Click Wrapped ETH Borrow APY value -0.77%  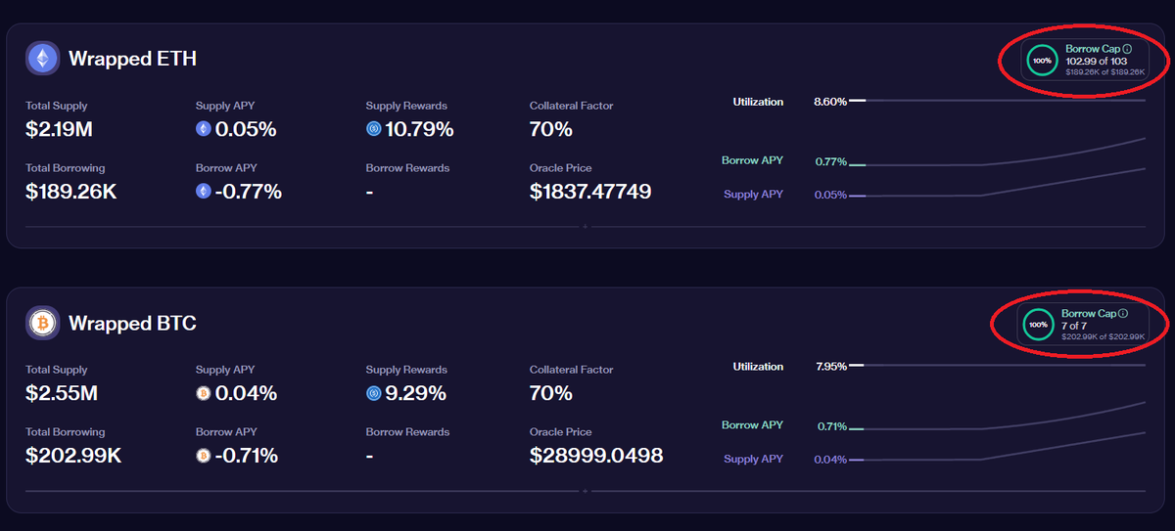click(249, 192)
